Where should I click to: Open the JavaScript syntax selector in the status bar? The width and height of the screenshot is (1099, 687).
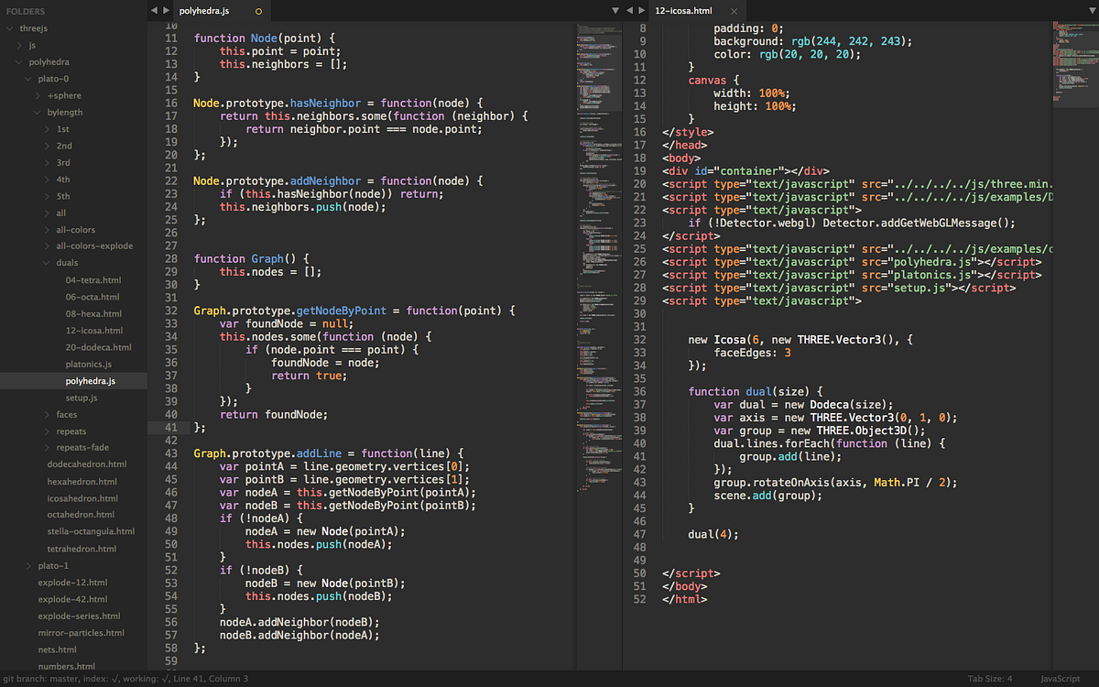pos(1059,679)
